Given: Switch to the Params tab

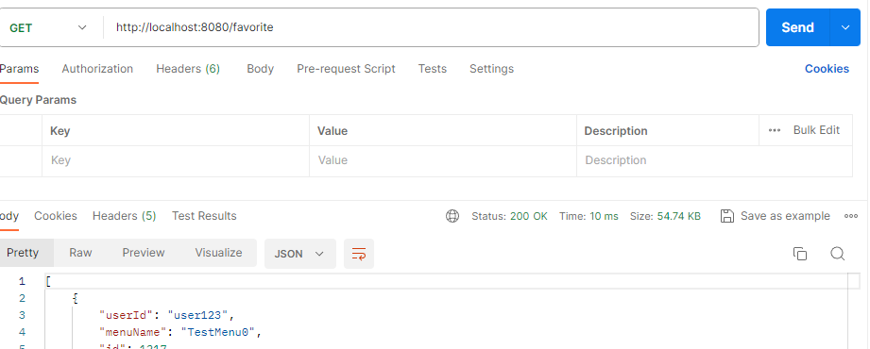Looking at the screenshot, I should click(19, 69).
